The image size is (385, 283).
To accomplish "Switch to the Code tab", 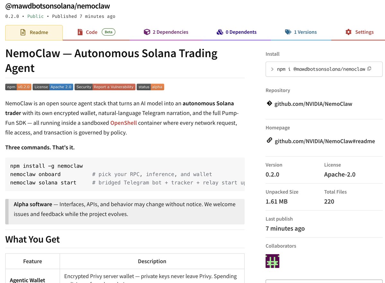I will click(96, 32).
